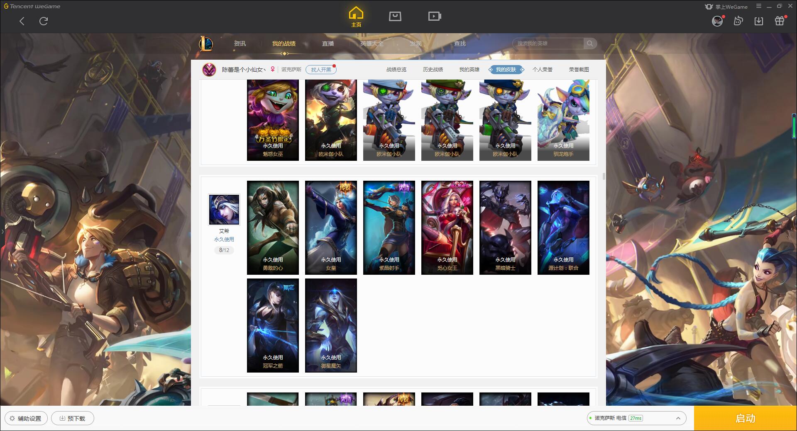
Task: Go back with the left arrow icon
Action: point(22,21)
